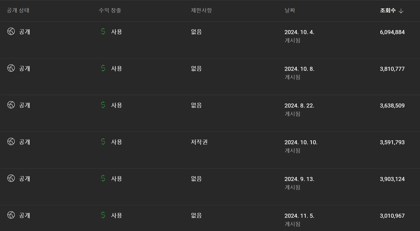Click the 공개 상태 column header
Viewport: 420px width, 231px height.
pyautogui.click(x=18, y=10)
